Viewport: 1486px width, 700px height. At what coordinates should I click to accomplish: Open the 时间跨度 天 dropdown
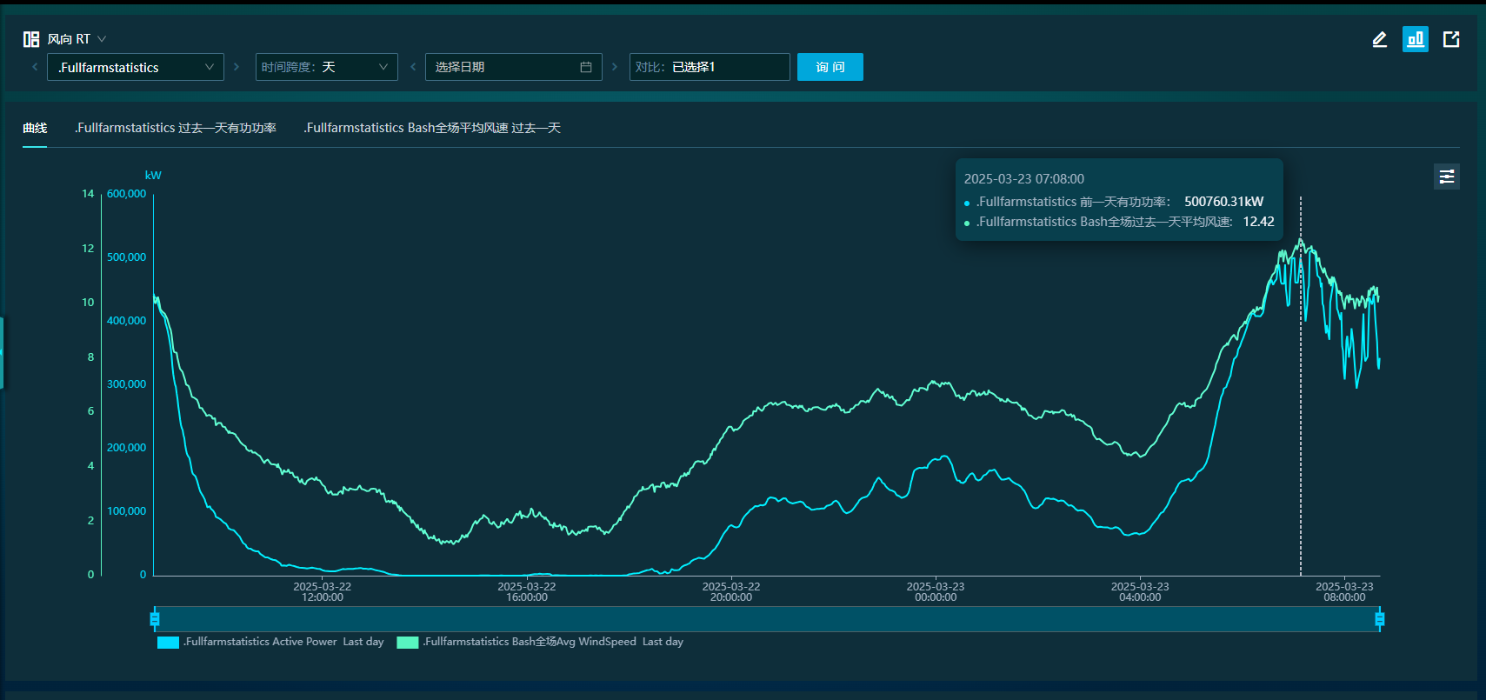pyautogui.click(x=327, y=67)
